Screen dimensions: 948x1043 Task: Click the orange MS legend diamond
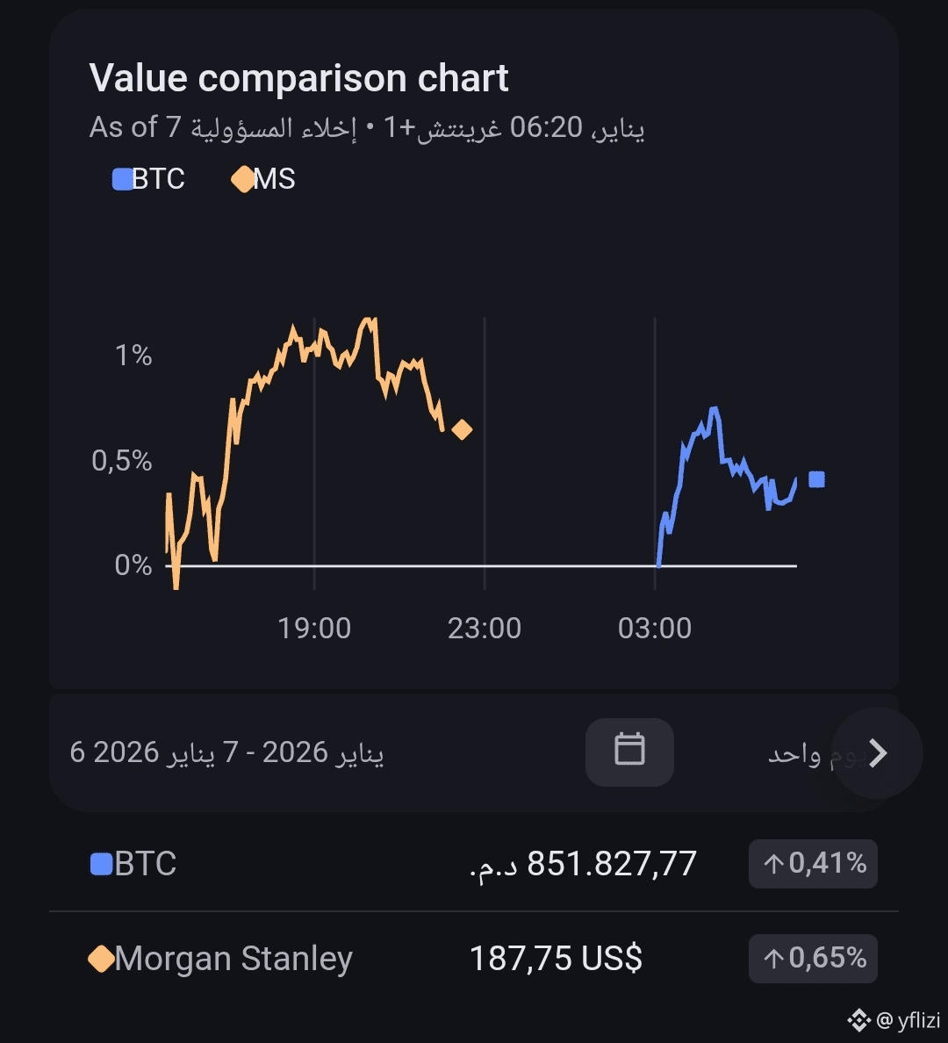[x=242, y=180]
